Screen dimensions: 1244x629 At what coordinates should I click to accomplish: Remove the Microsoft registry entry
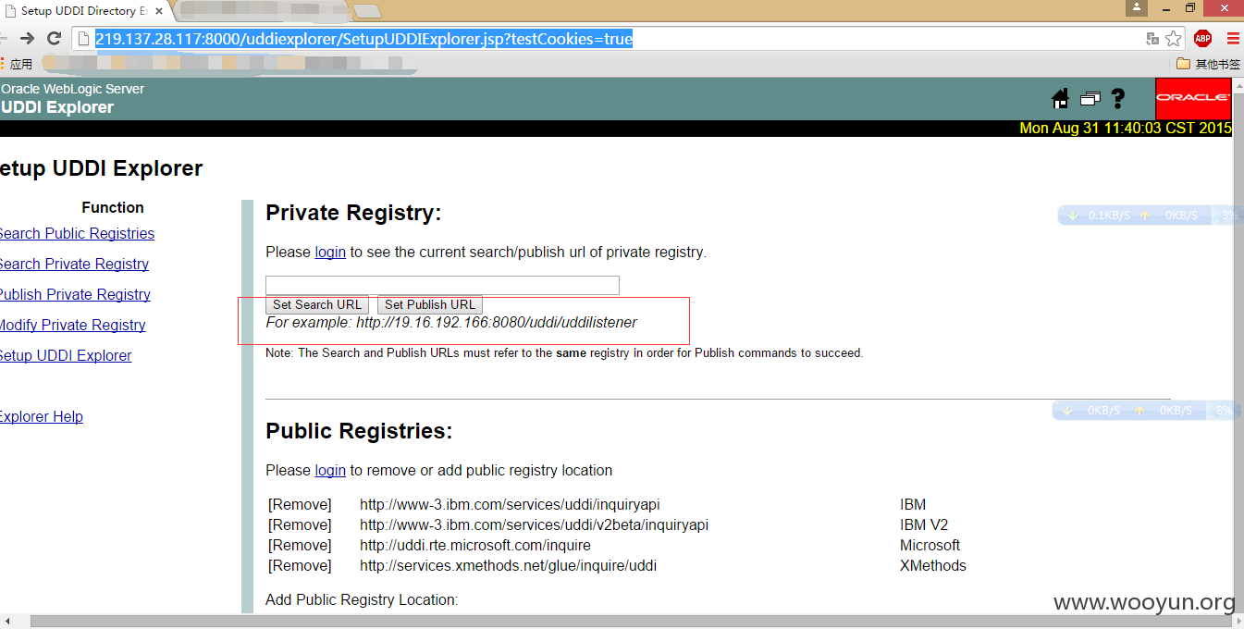(x=300, y=545)
